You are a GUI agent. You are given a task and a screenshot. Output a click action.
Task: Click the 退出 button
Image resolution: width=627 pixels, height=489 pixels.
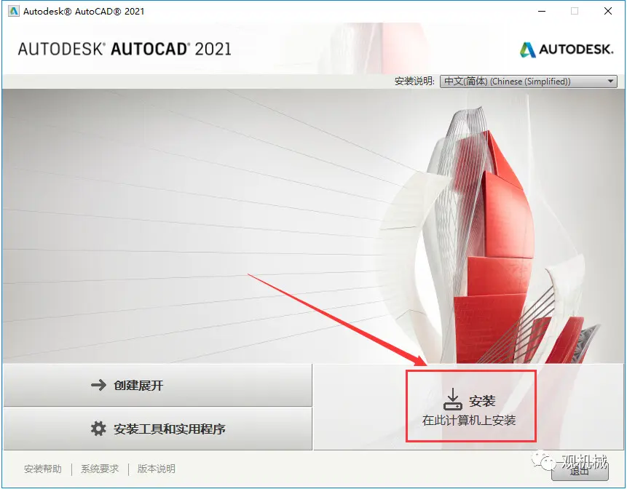580,472
